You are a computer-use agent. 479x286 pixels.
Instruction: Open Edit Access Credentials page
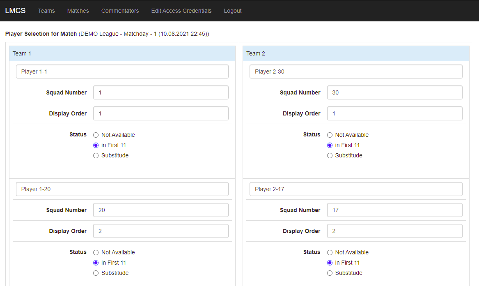pyautogui.click(x=181, y=11)
